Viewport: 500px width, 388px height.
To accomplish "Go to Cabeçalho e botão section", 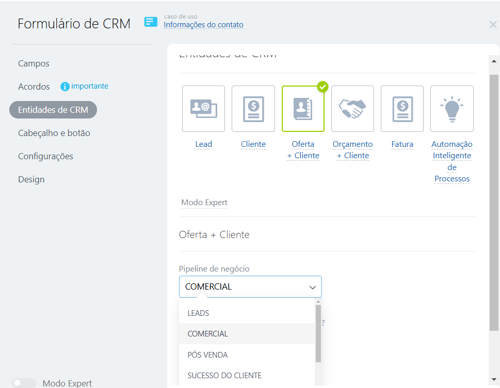I will [x=54, y=133].
